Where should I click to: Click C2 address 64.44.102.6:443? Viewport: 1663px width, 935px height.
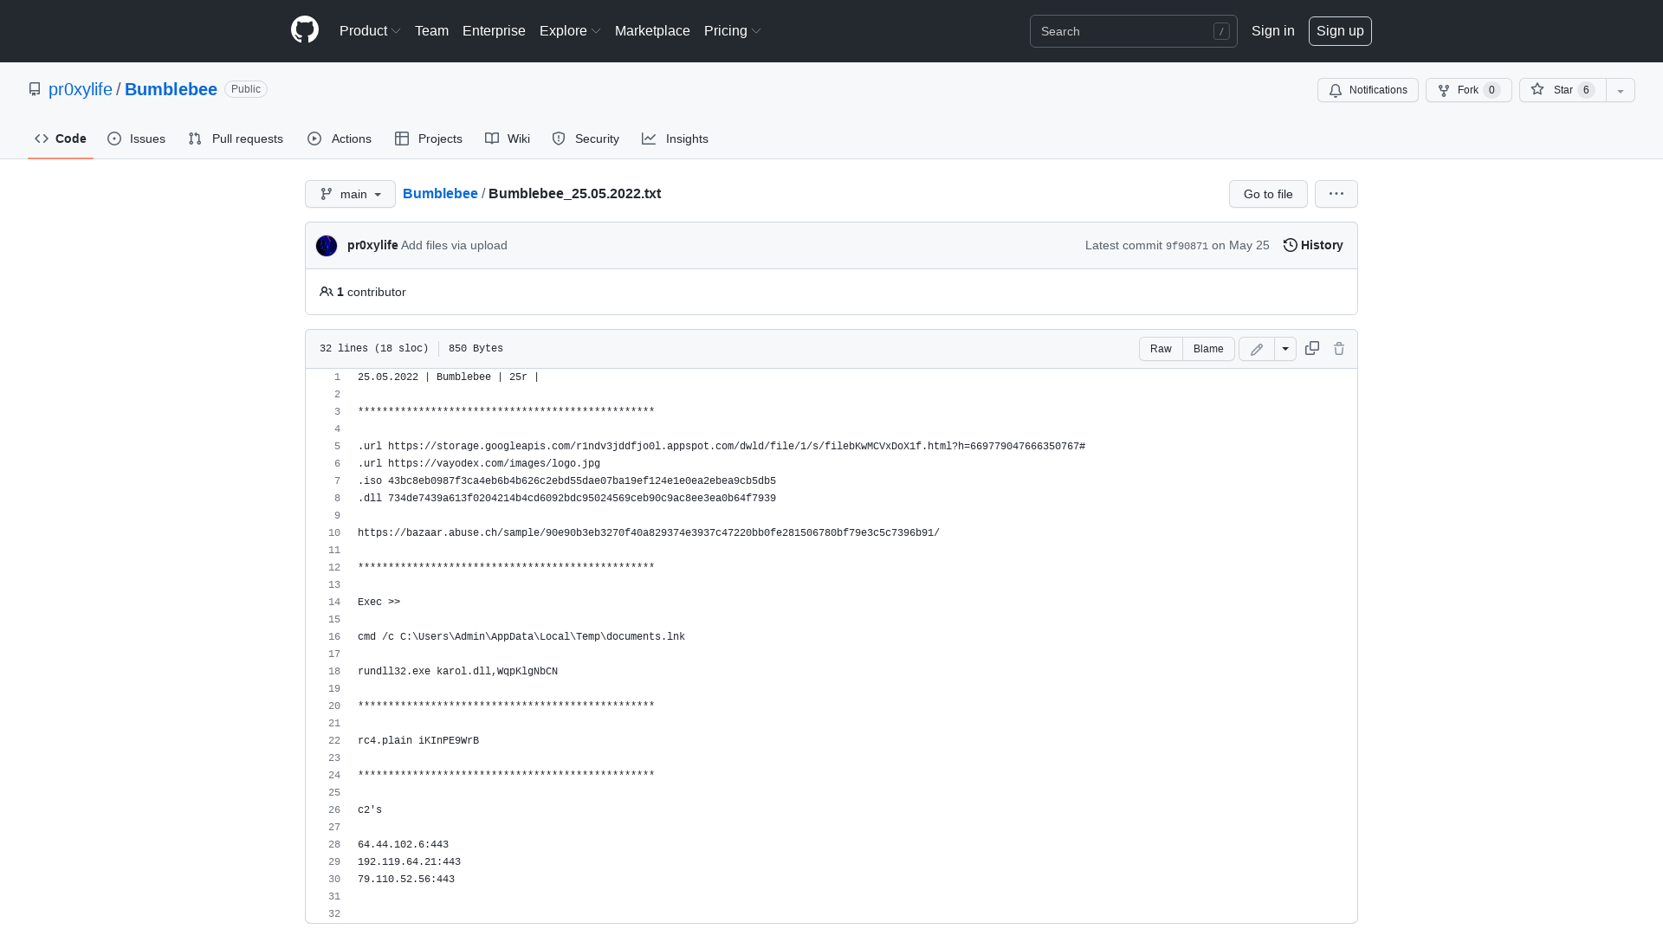coord(403,845)
